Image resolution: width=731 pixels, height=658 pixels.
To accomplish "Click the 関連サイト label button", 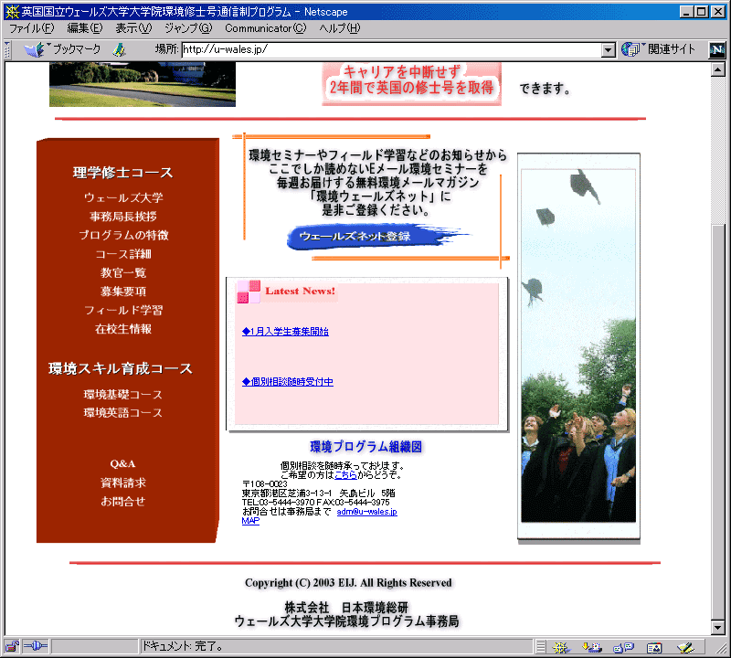I will 672,49.
